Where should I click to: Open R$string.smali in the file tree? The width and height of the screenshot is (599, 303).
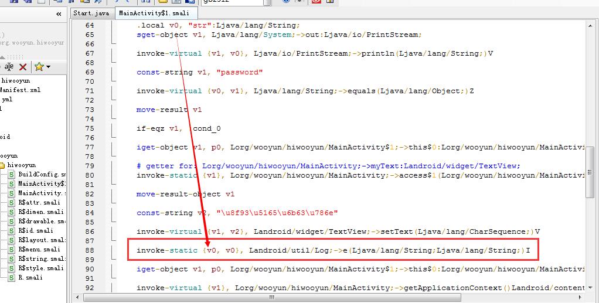41,258
